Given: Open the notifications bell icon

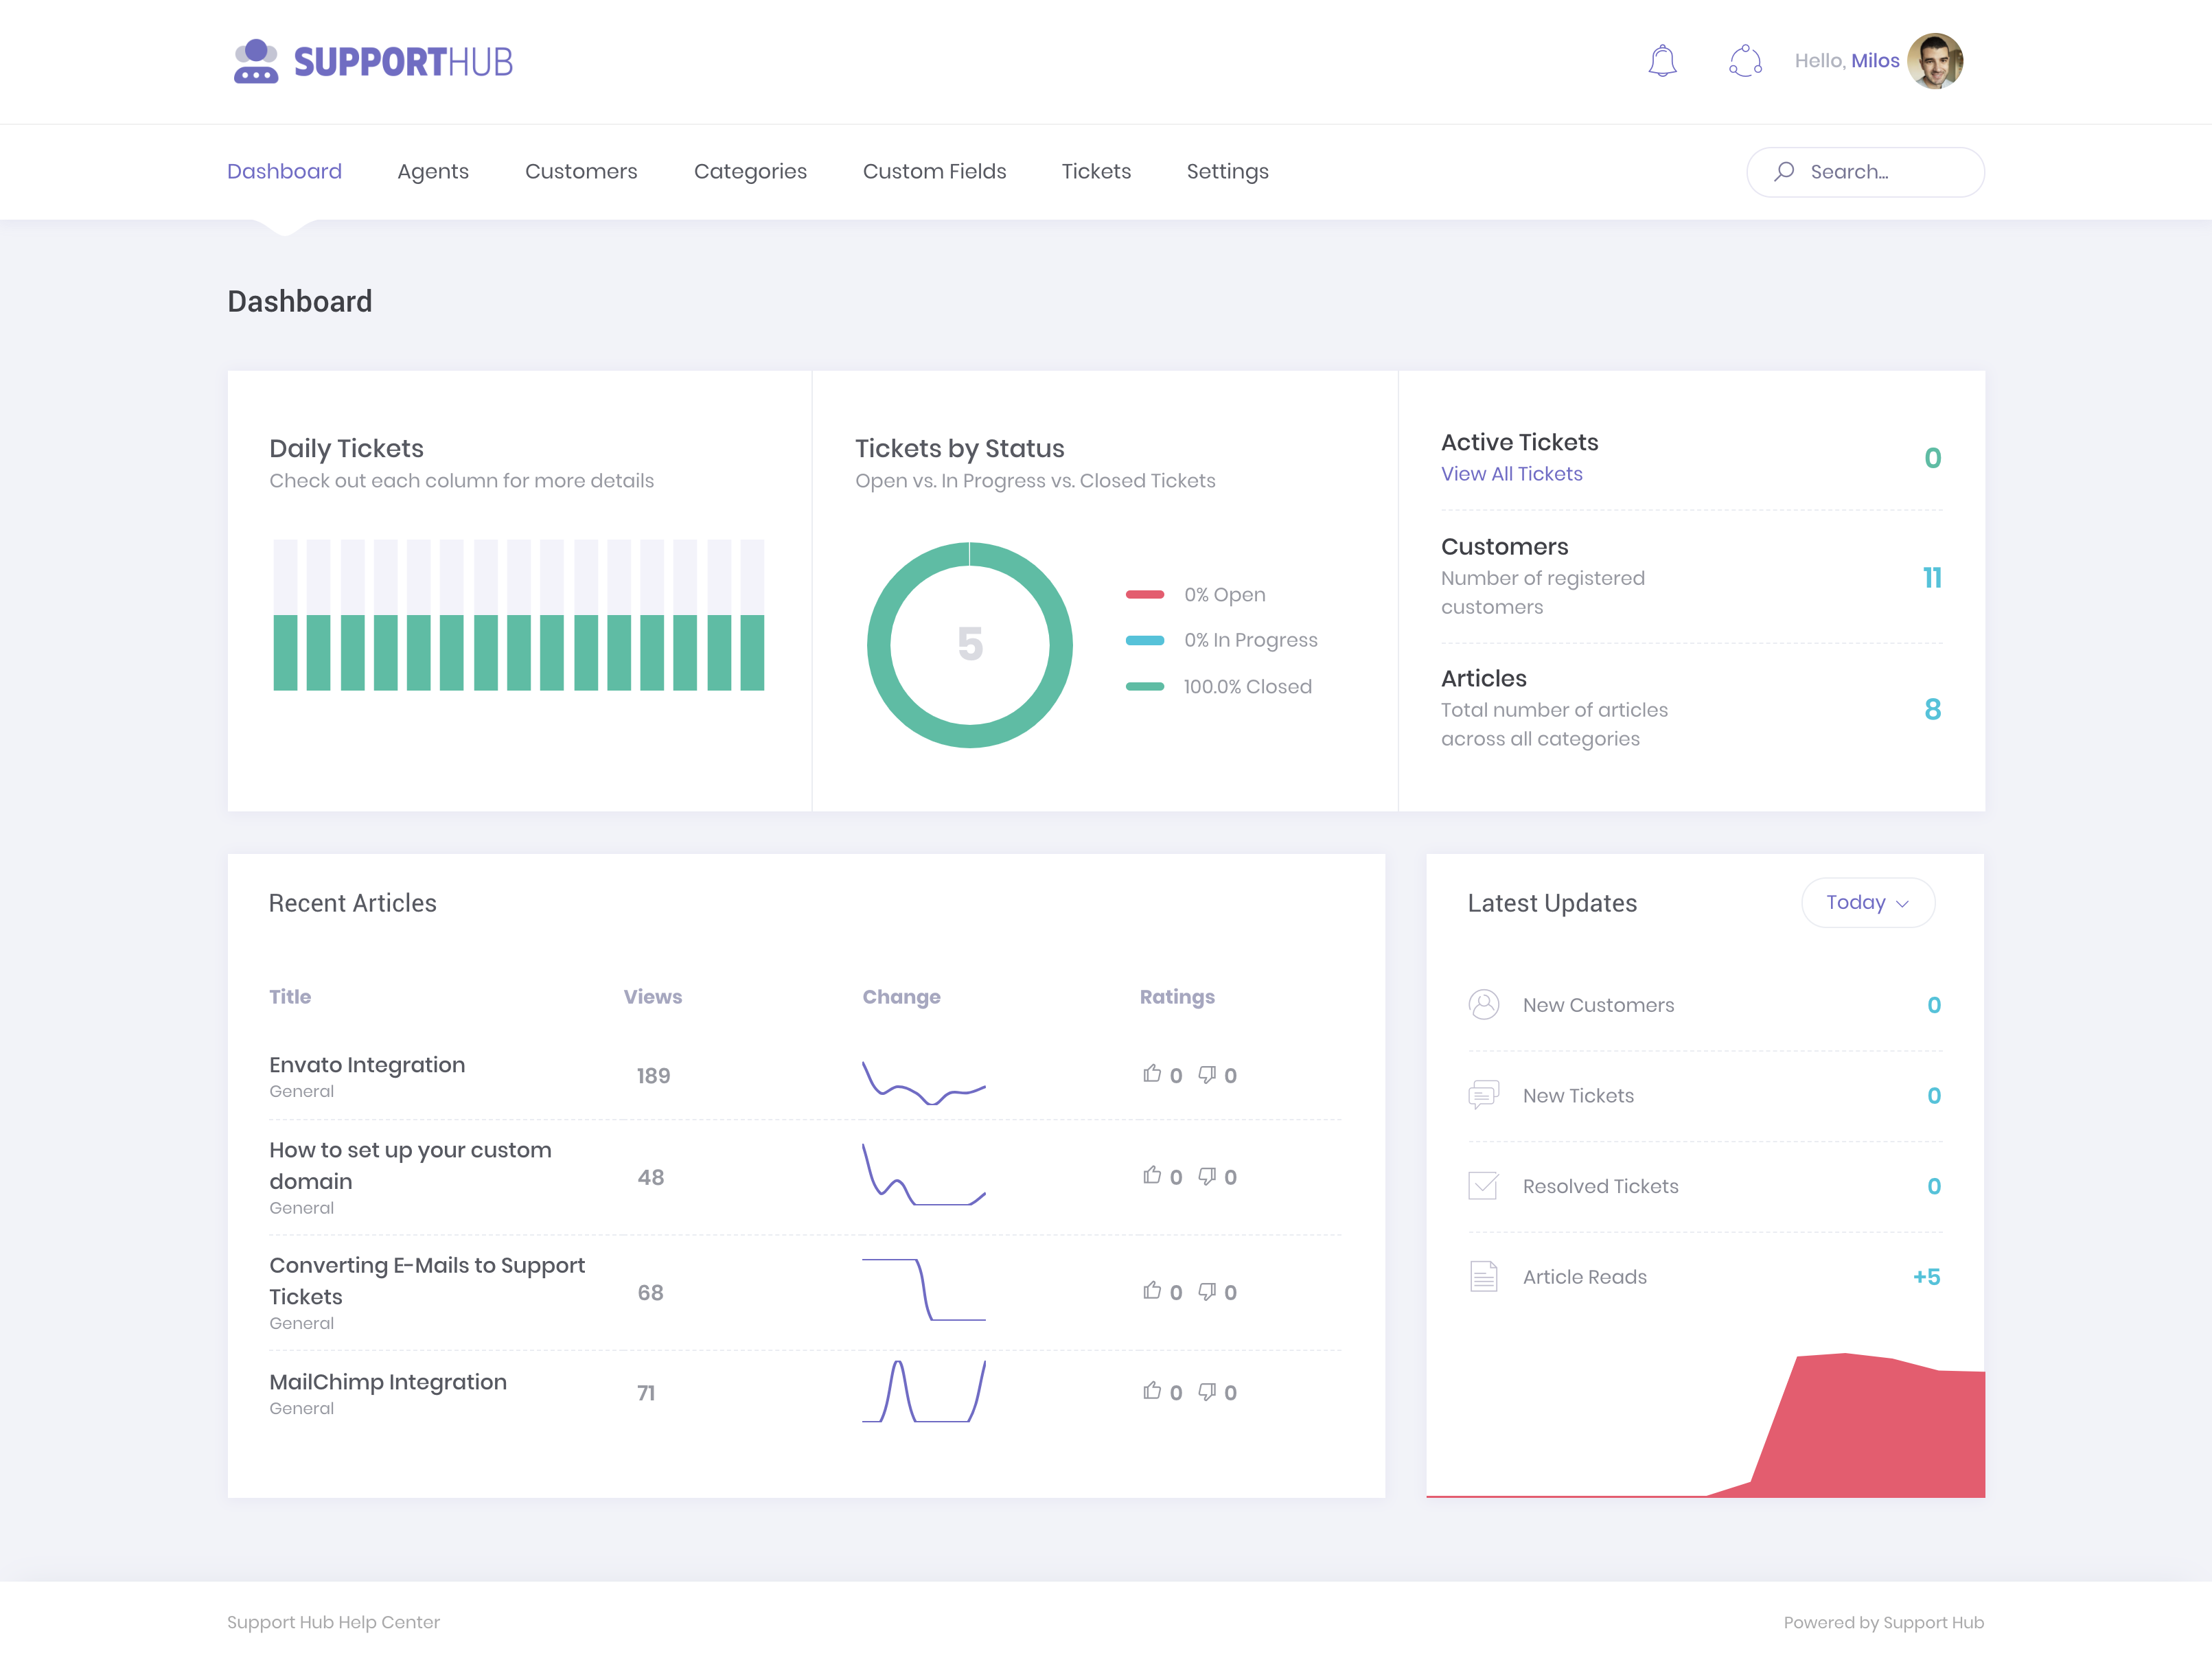Looking at the screenshot, I should click(x=1662, y=61).
